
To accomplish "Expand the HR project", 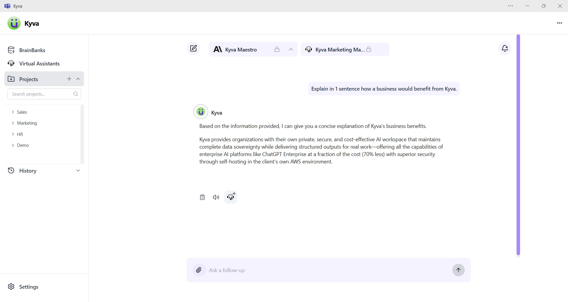I will [x=13, y=134].
